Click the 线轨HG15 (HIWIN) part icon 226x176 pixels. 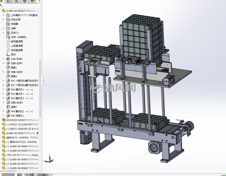point(4,137)
